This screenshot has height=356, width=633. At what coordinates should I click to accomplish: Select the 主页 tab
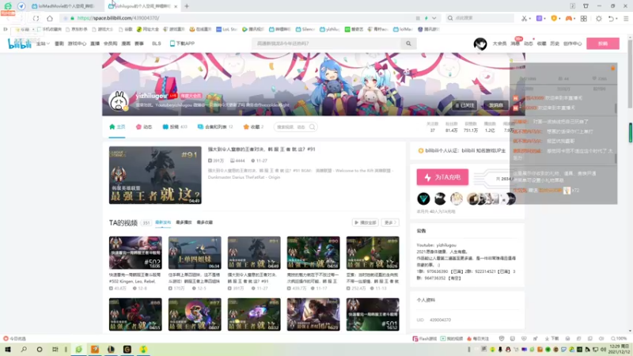(117, 127)
